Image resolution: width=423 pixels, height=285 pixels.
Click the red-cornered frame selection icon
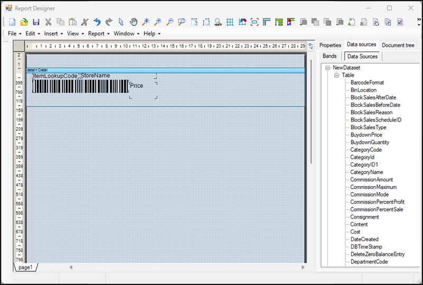tap(254, 22)
